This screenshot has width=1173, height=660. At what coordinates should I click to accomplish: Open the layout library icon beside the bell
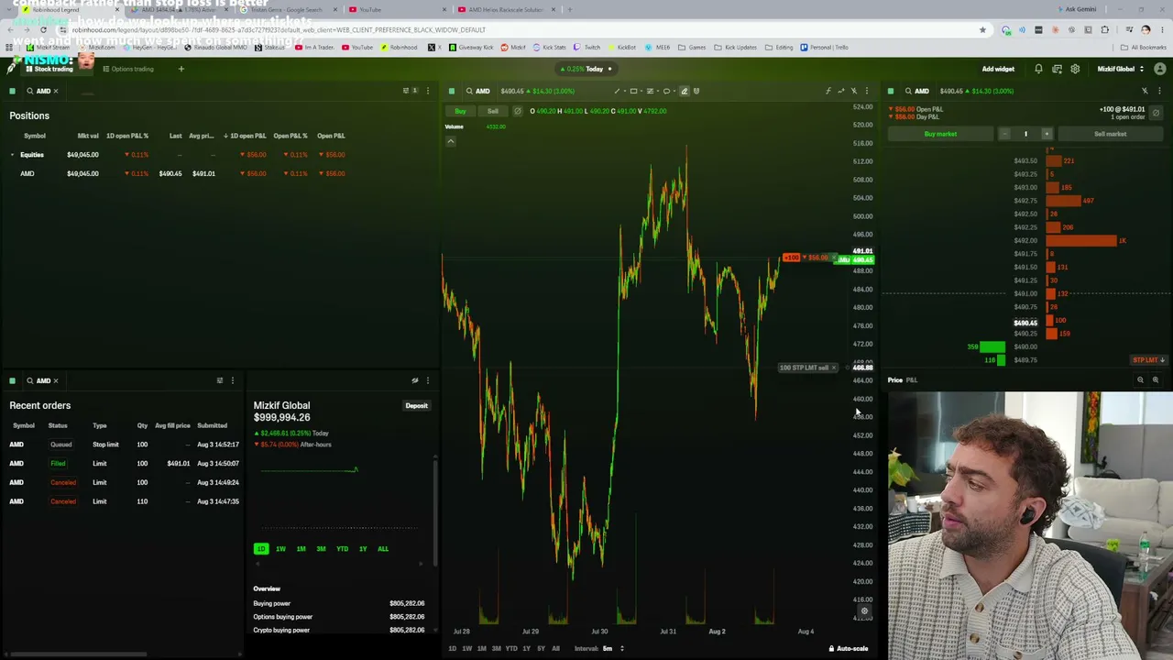click(x=1057, y=69)
